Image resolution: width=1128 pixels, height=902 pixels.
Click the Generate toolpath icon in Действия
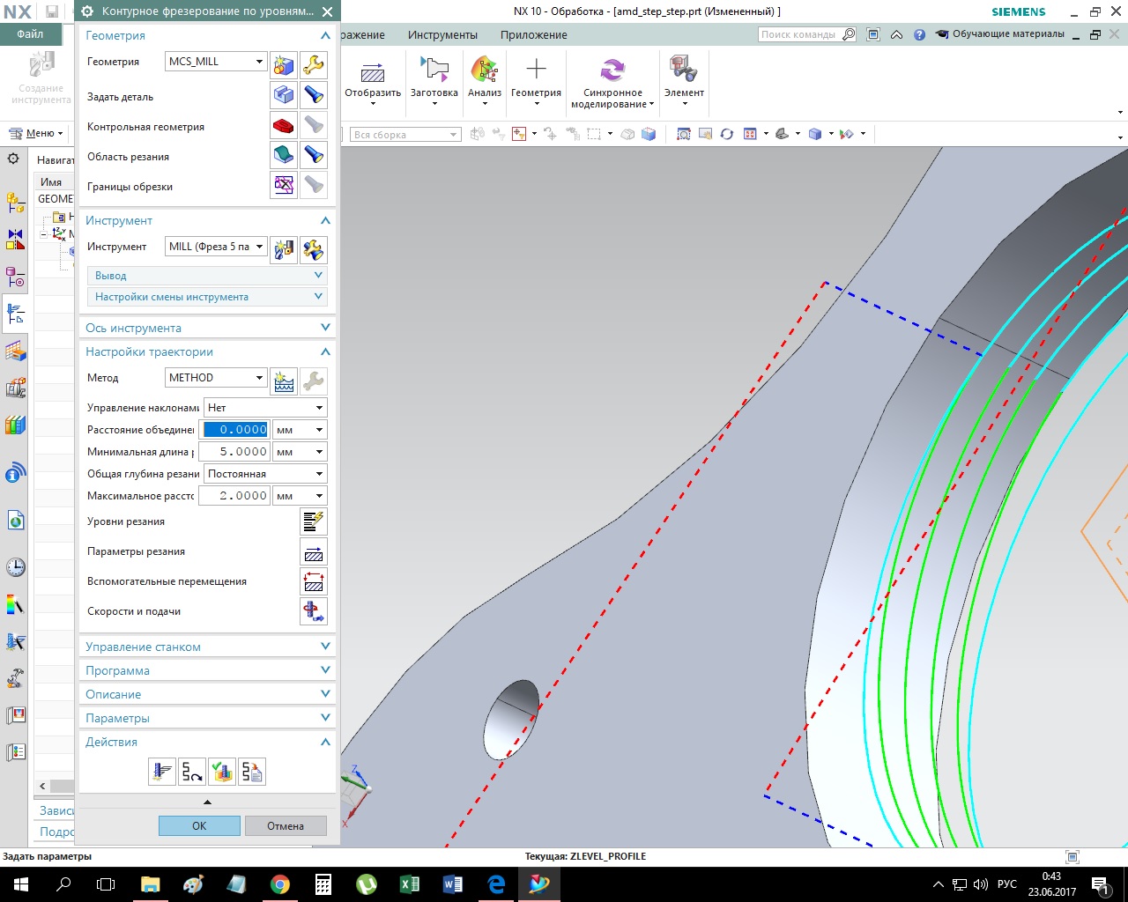pyautogui.click(x=162, y=773)
